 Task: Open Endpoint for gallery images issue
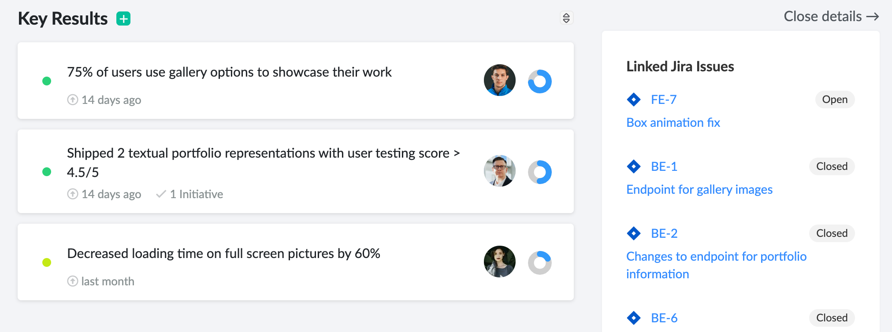(x=699, y=189)
